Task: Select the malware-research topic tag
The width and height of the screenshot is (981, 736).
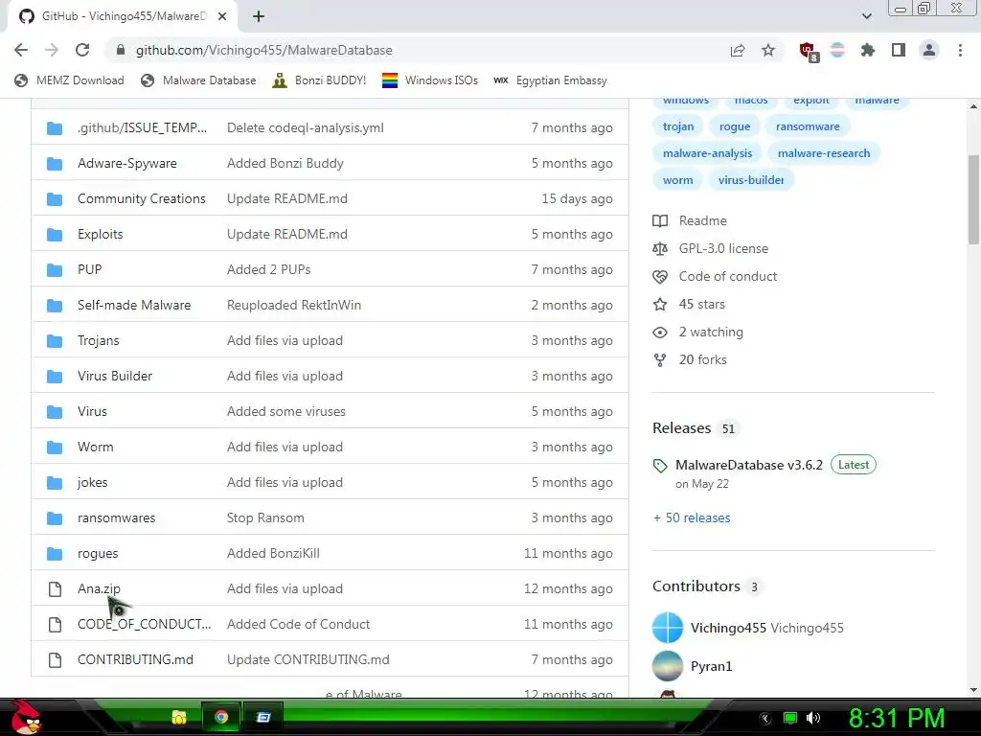Action: (x=823, y=153)
